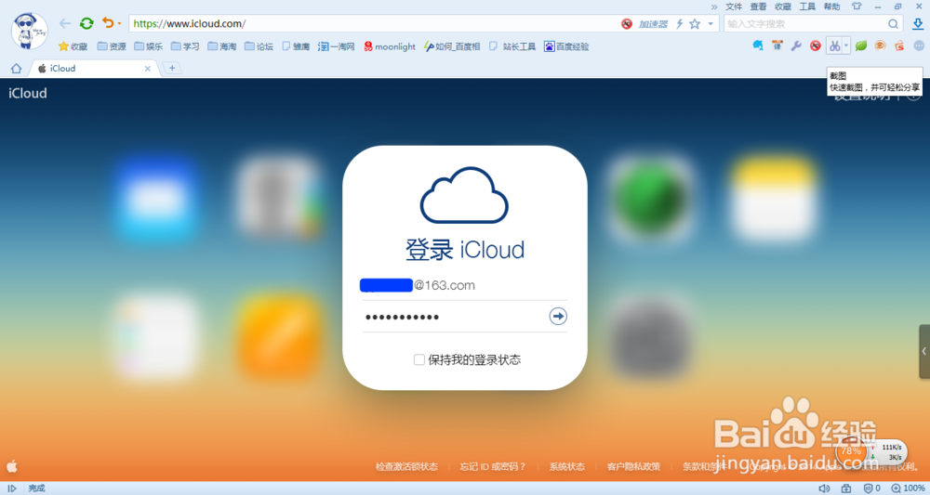Open the 工具 menu
The height and width of the screenshot is (495, 930).
(x=807, y=7)
